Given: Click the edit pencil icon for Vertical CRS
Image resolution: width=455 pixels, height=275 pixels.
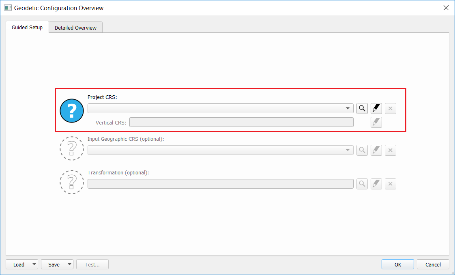Looking at the screenshot, I should click(376, 122).
